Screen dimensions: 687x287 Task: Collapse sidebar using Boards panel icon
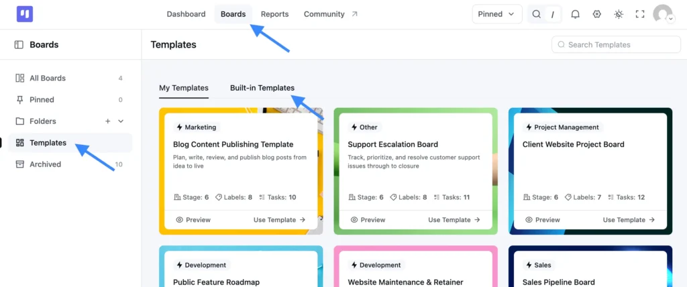[x=19, y=45]
